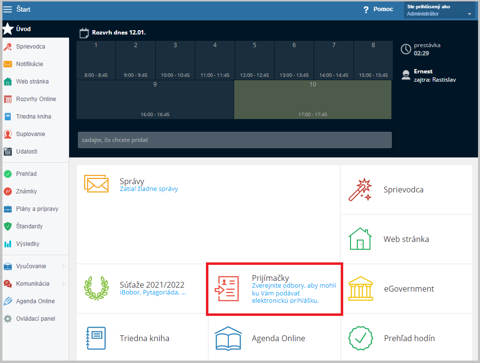This screenshot has height=363, width=480.
Task: Go to Plány a prípravy
Action: click(37, 209)
